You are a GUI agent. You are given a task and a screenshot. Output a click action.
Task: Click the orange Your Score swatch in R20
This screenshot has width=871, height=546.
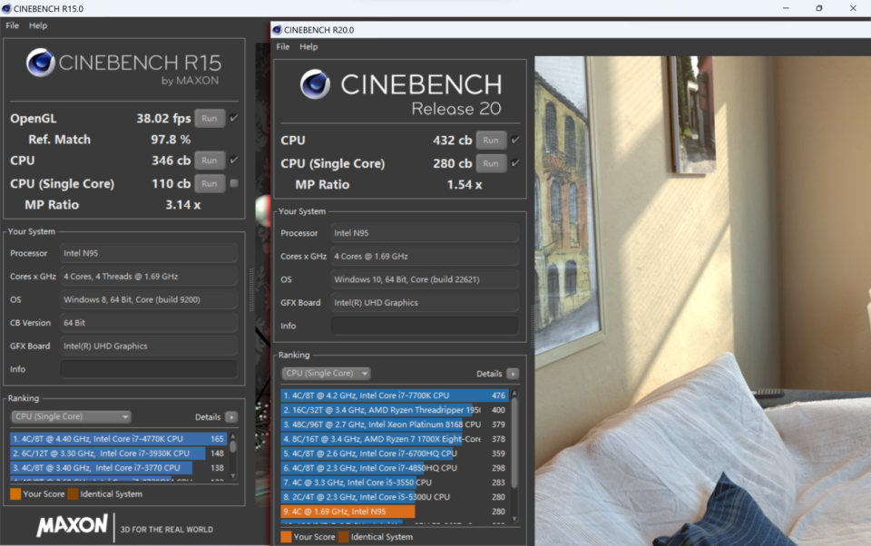(286, 537)
